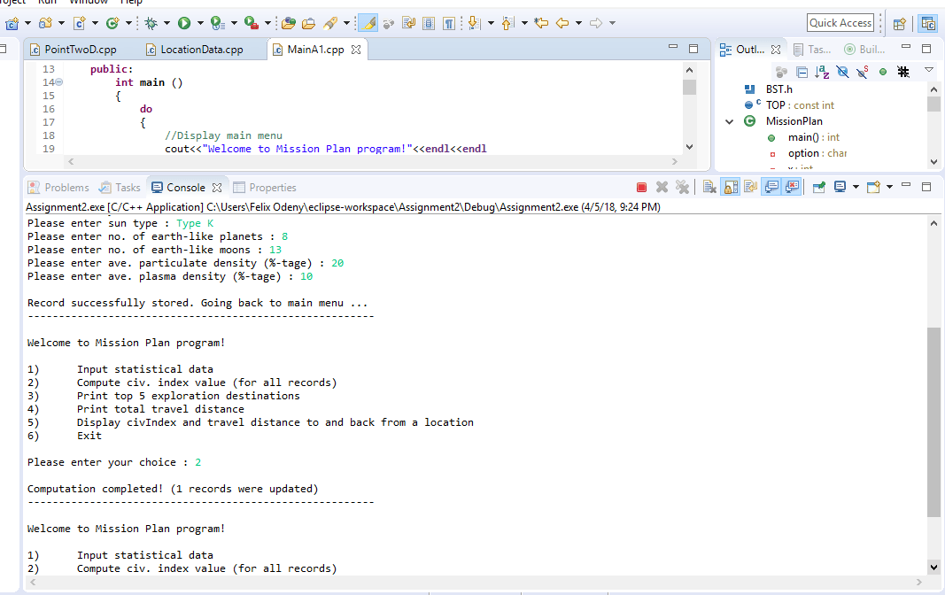Close the MainA1.cpp editor tab
Viewport: 945px width, 595px height.
tap(356, 50)
